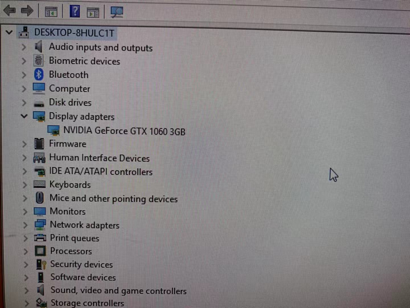Expand Sound, video and game controllers
Screen dimensions: 410x308
click(26, 291)
